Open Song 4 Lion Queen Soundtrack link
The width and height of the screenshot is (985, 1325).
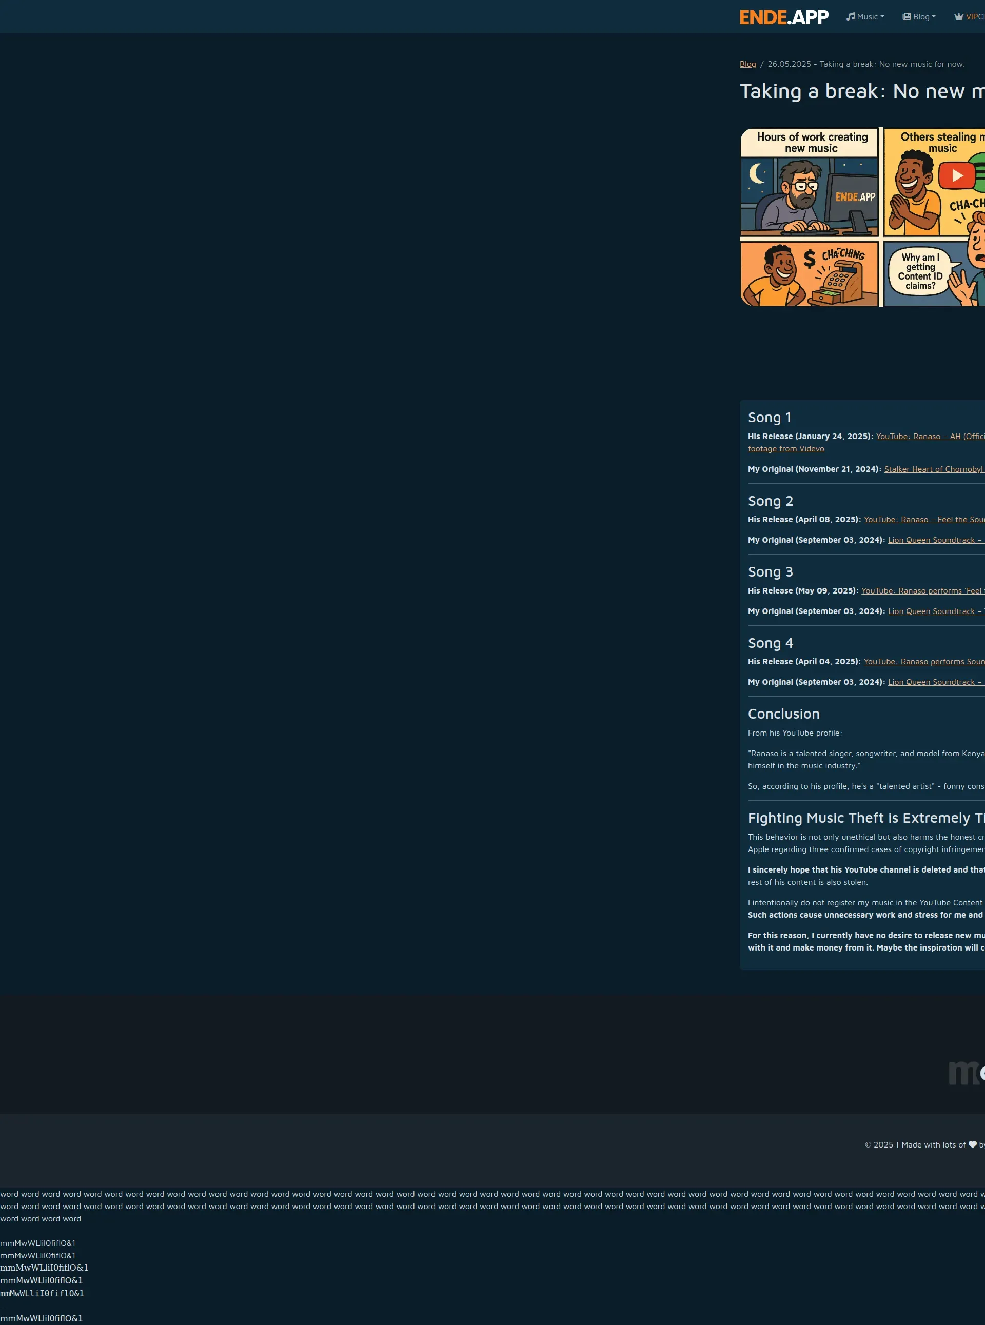point(936,682)
